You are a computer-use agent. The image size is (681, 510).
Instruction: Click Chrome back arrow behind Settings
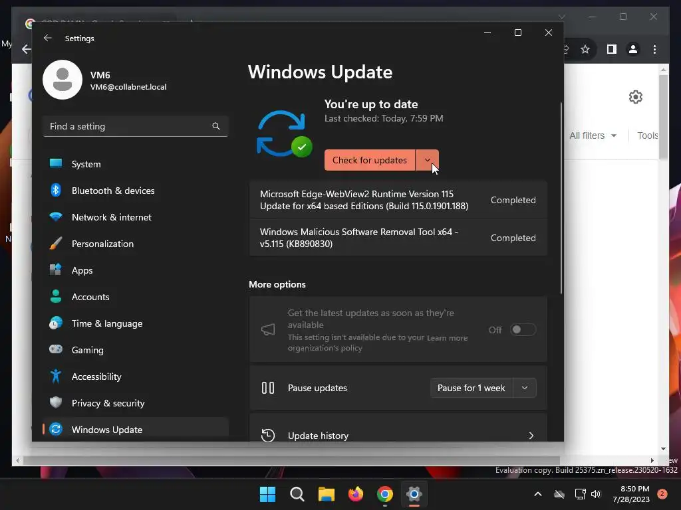tap(27, 49)
